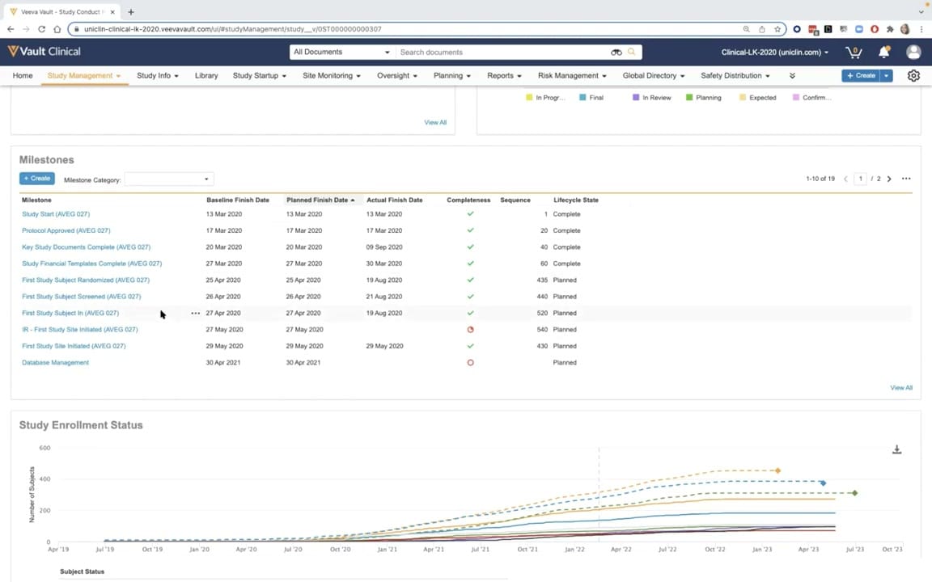Image resolution: width=932 pixels, height=582 pixels.
Task: Open the Milestone Category dropdown
Action: click(169, 179)
